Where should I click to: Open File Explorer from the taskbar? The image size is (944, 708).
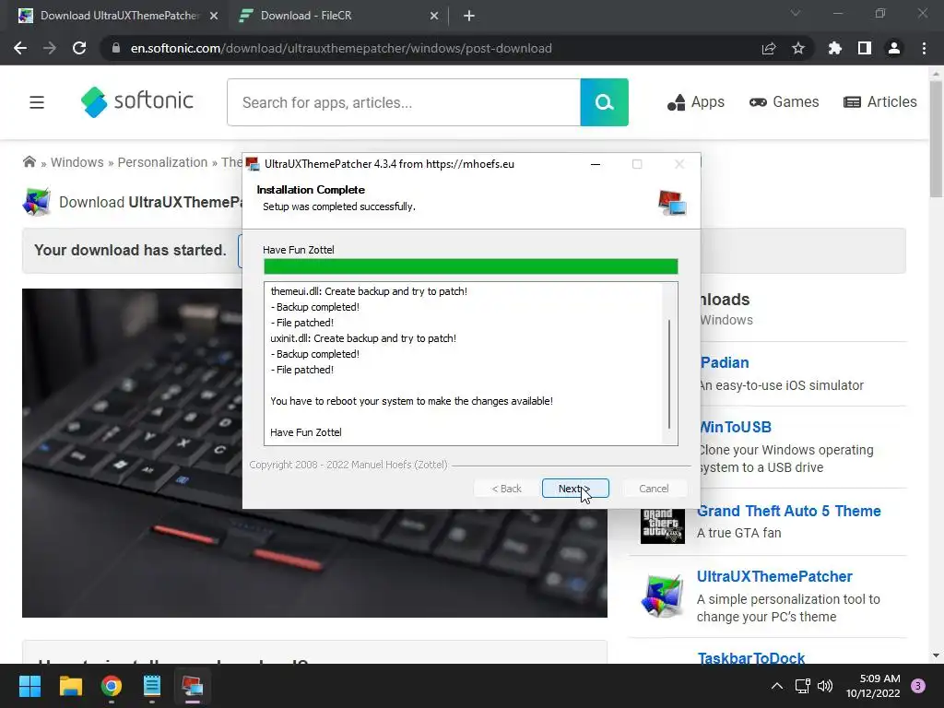point(70,686)
